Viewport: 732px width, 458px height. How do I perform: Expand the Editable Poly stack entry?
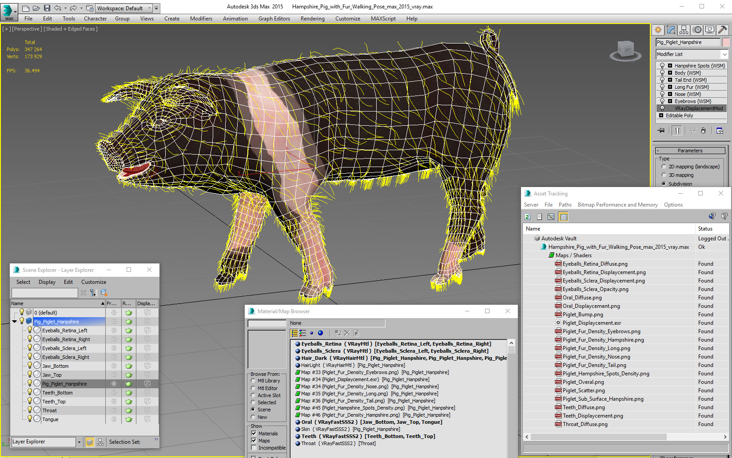click(x=661, y=115)
